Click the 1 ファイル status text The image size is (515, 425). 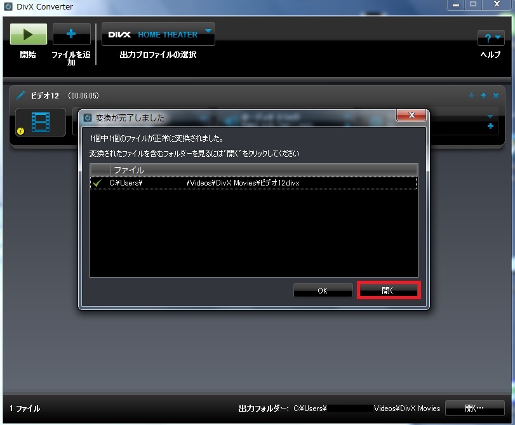[x=25, y=408]
